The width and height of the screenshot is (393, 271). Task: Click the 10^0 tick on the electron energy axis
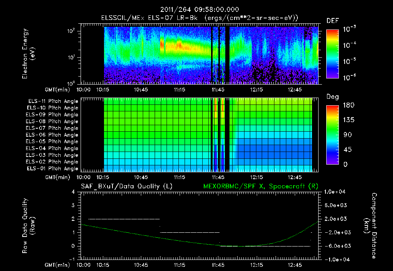click(x=71, y=83)
